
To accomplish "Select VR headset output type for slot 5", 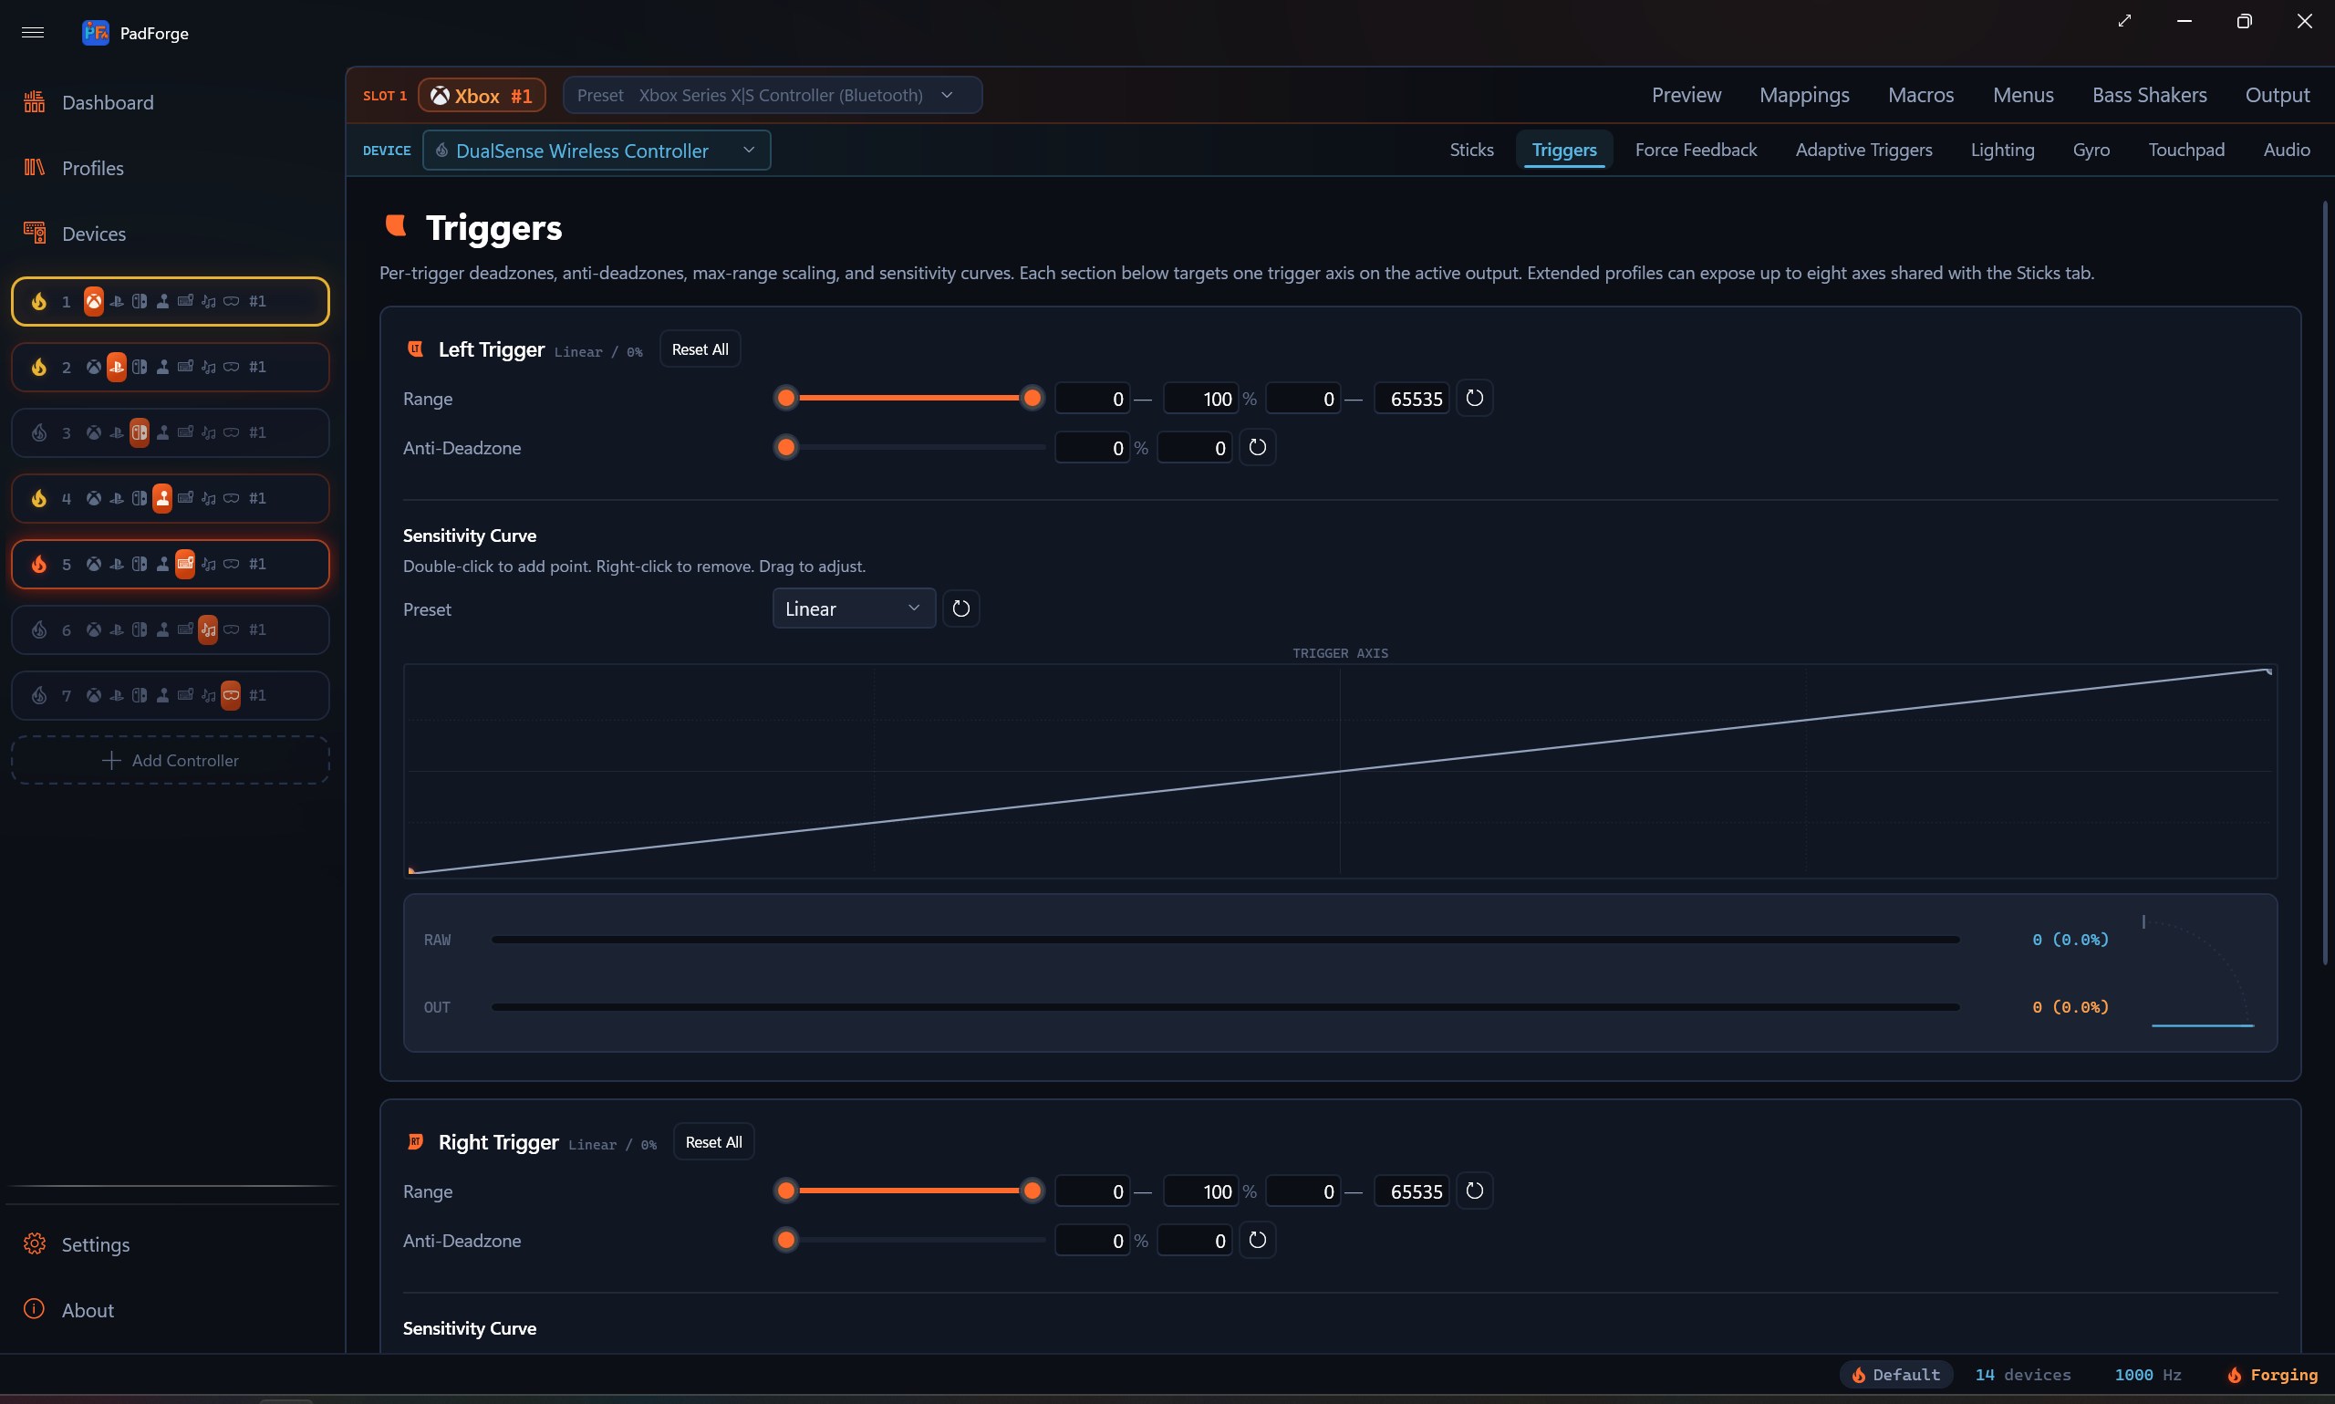I will [231, 564].
